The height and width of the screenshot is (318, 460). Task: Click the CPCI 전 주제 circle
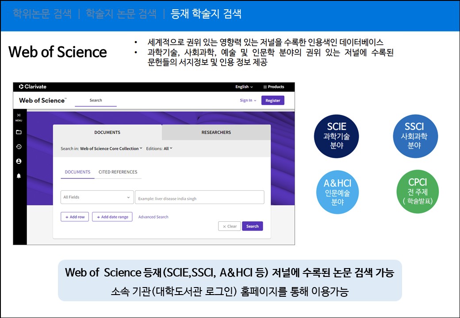click(x=418, y=192)
